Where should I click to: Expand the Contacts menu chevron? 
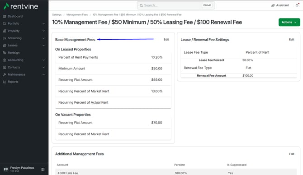pos(43,67)
